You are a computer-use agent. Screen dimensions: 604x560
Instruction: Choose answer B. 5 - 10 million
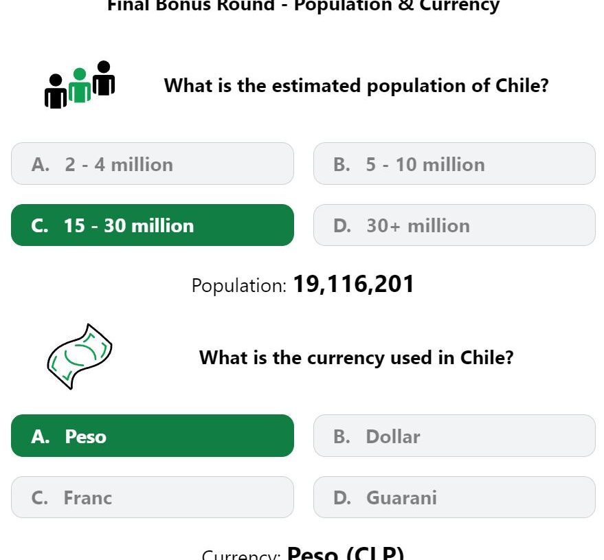(454, 164)
